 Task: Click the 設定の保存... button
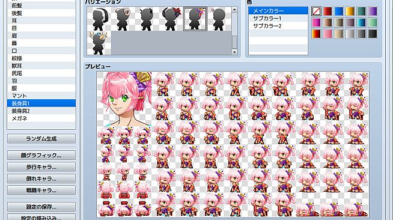(41, 207)
